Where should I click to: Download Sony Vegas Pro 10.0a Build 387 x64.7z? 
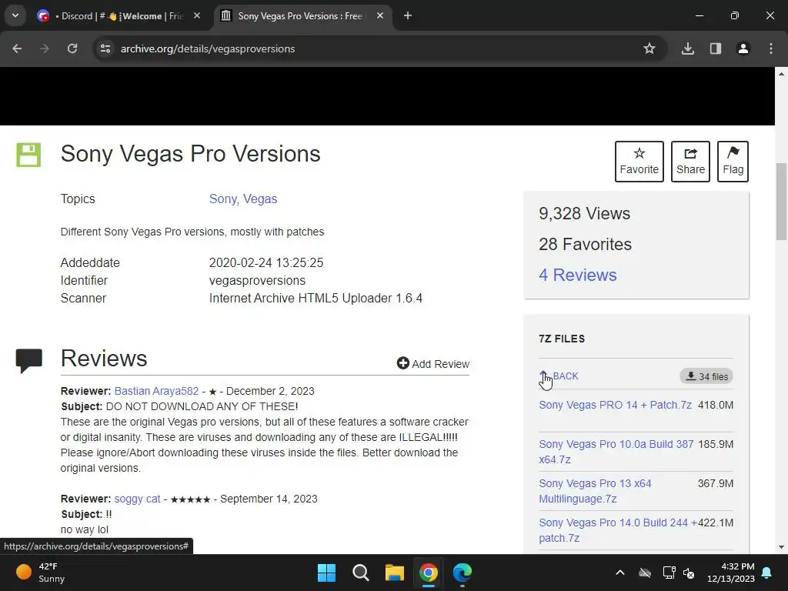616,452
